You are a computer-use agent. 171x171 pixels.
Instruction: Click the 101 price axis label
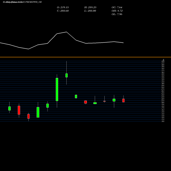coord(163,121)
